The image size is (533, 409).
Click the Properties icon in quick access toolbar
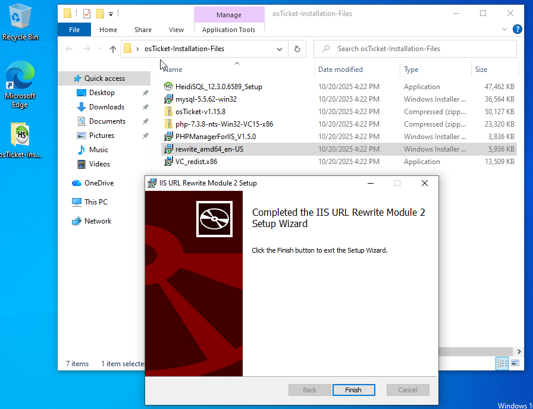[x=87, y=14]
